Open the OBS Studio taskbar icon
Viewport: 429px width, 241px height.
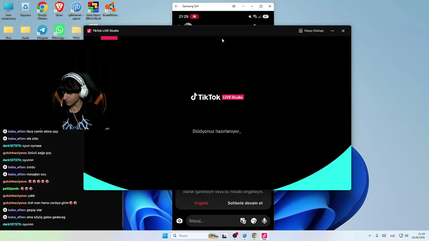tap(235, 236)
